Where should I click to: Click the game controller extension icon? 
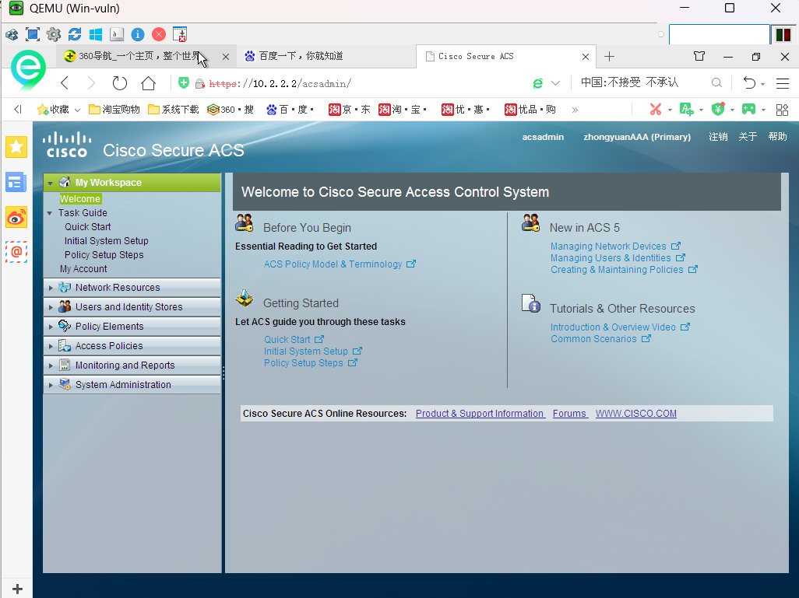tap(748, 109)
